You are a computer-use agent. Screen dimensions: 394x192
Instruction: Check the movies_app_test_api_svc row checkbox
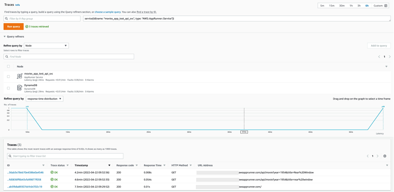(9, 77)
